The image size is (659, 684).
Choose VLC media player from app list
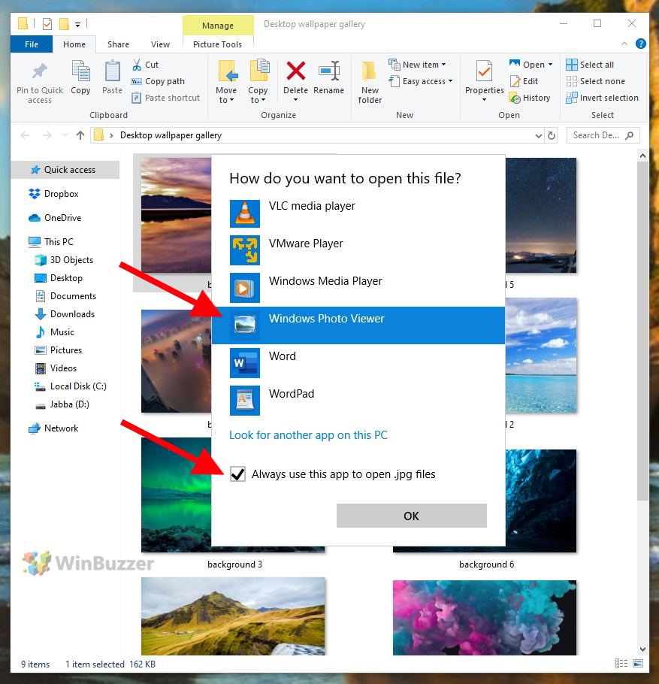358,213
